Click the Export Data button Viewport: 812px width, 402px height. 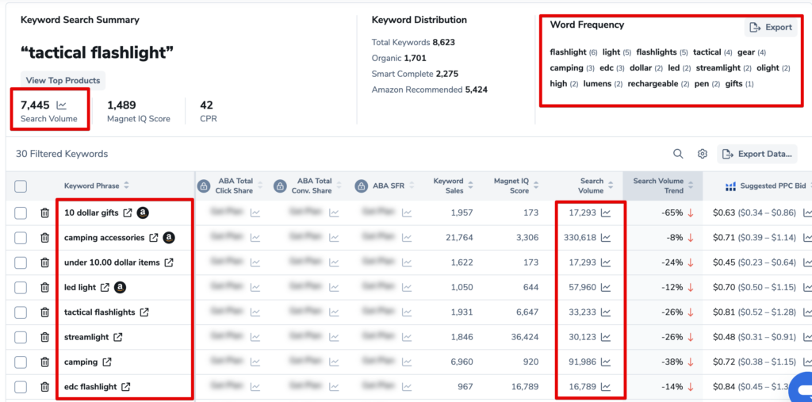click(759, 154)
